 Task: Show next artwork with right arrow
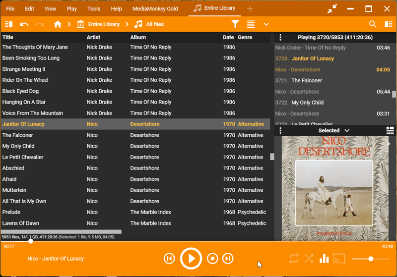pyautogui.click(x=389, y=144)
